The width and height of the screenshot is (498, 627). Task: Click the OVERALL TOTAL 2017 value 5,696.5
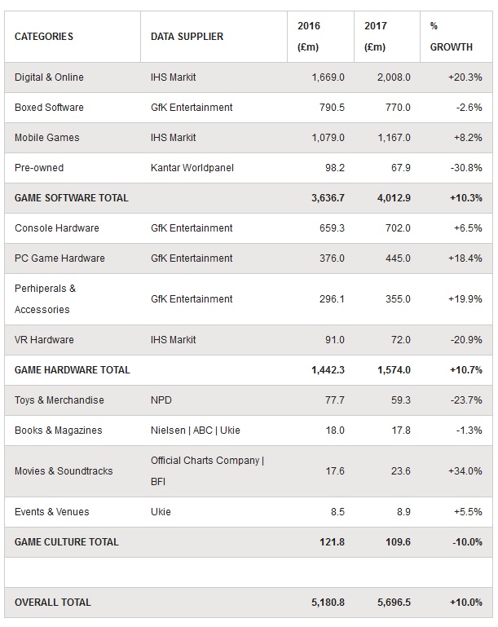394,603
